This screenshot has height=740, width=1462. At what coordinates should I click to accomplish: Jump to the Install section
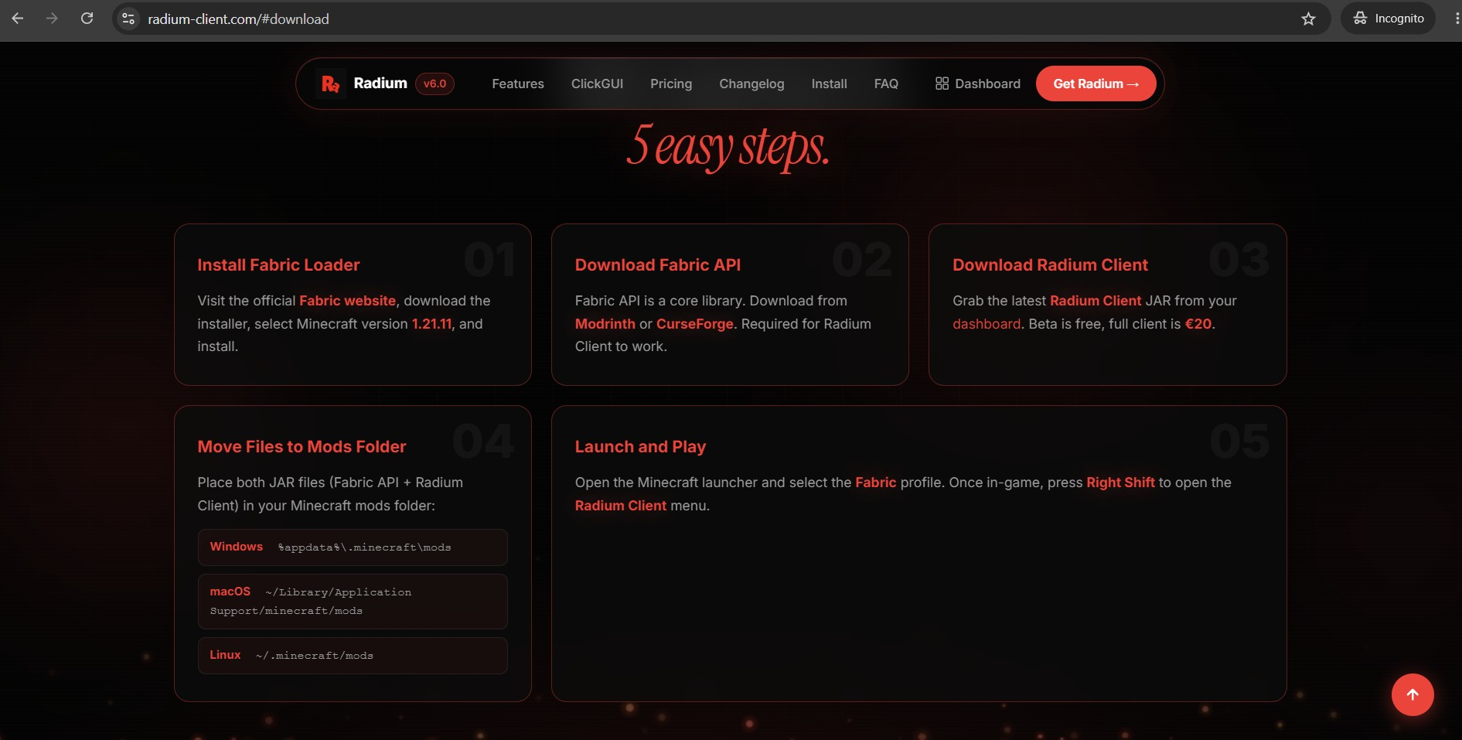click(829, 84)
